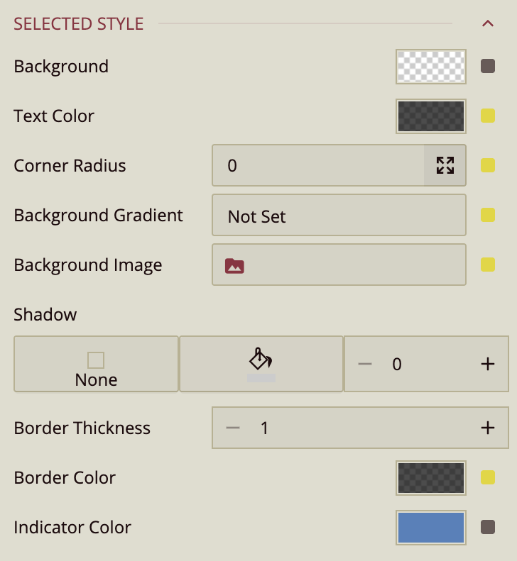Open the Text Color swatch
Screen dimensions: 517x561
tap(431, 116)
